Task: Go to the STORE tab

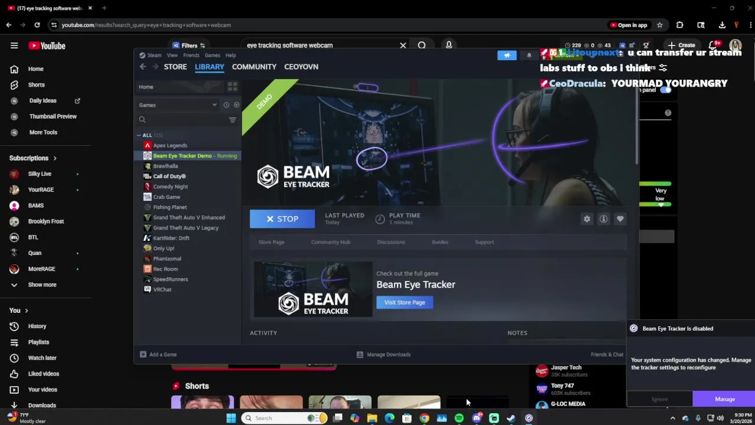Action: click(175, 67)
